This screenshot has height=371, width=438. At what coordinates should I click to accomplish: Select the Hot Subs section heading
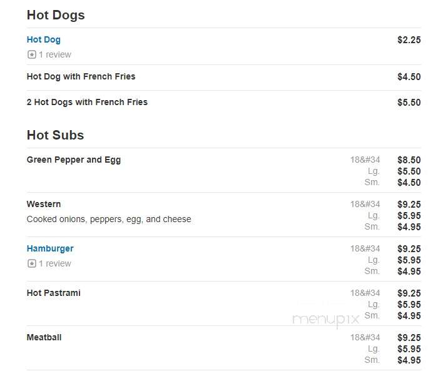tap(55, 135)
